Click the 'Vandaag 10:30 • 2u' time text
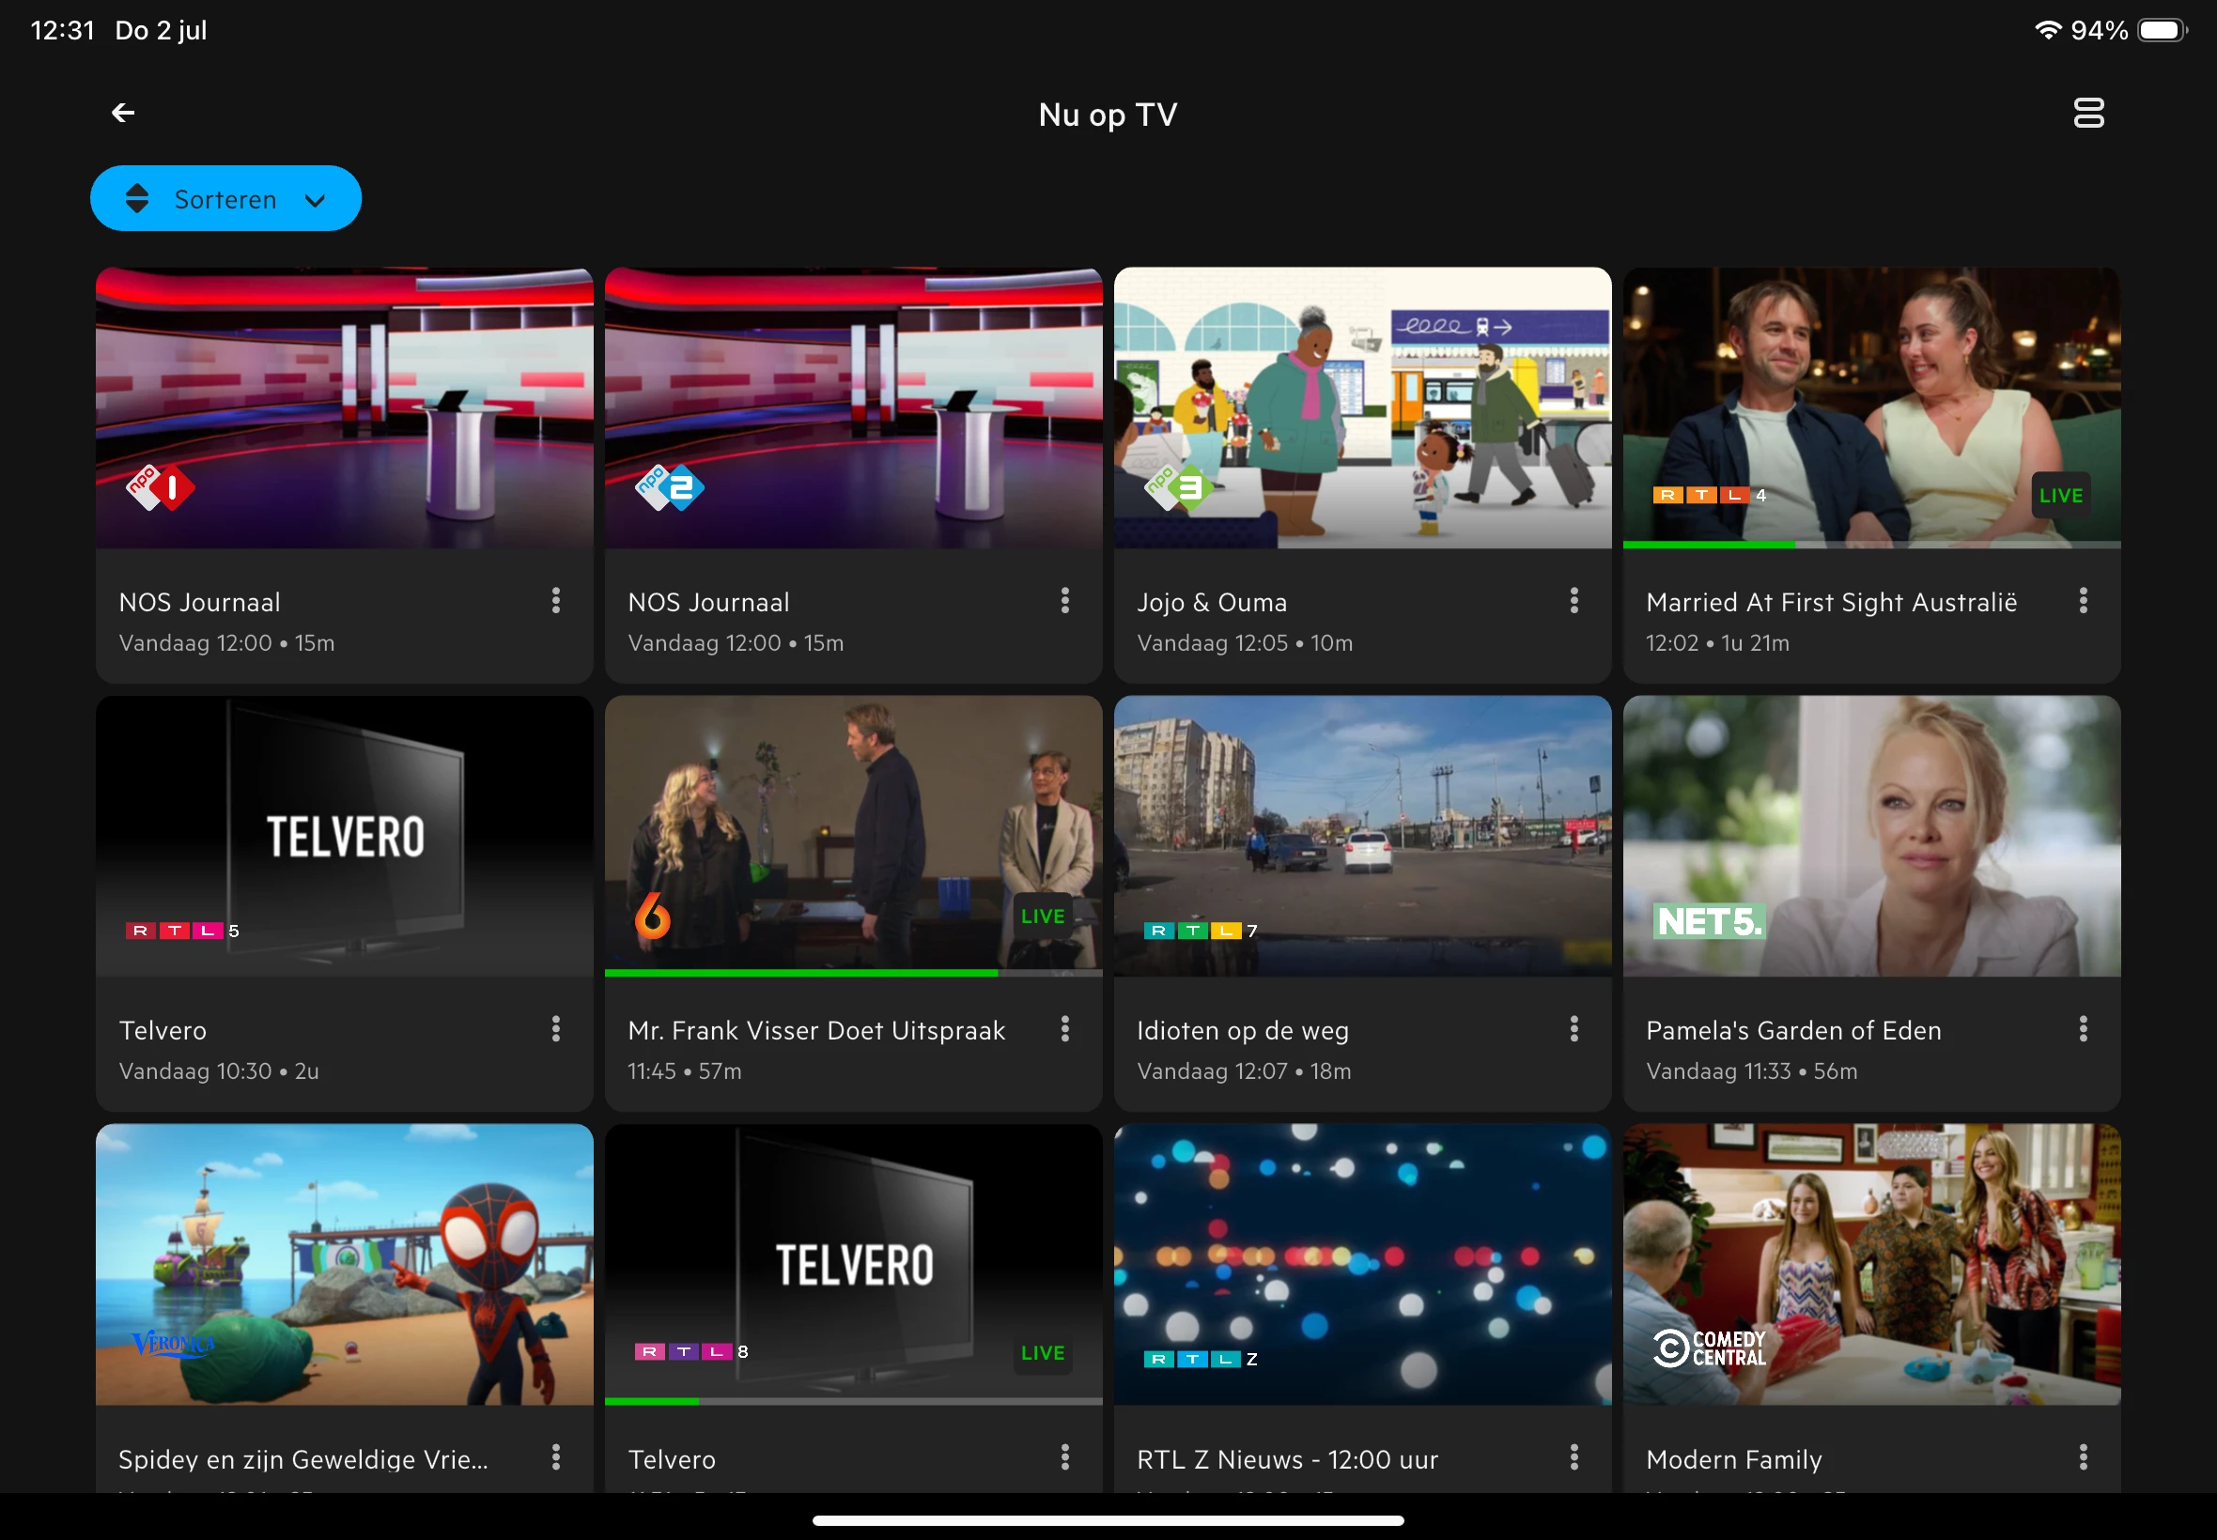 219,1071
